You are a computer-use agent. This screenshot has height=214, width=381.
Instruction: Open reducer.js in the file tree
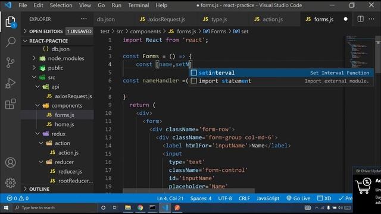click(70, 171)
